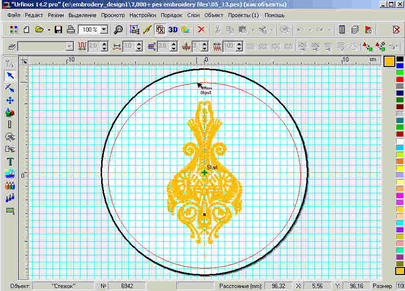
Task: Select the arrow selection tool
Action: 10,76
